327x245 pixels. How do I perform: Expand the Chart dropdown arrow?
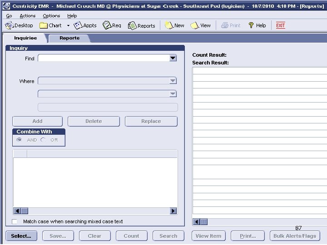68,25
